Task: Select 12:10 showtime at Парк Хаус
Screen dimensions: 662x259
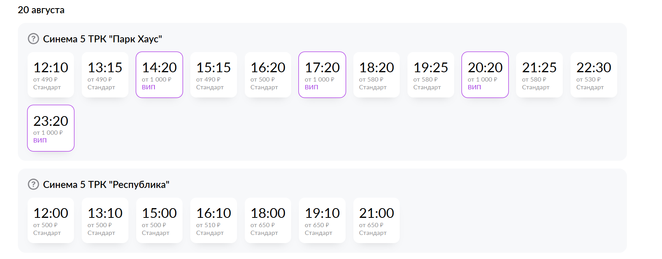Action: pyautogui.click(x=51, y=75)
